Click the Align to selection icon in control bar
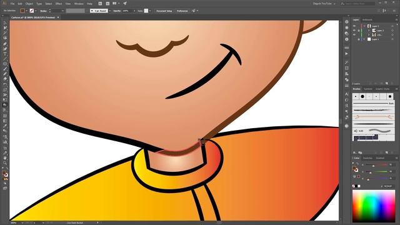Viewport: 400px width, 225px height. tap(194, 11)
